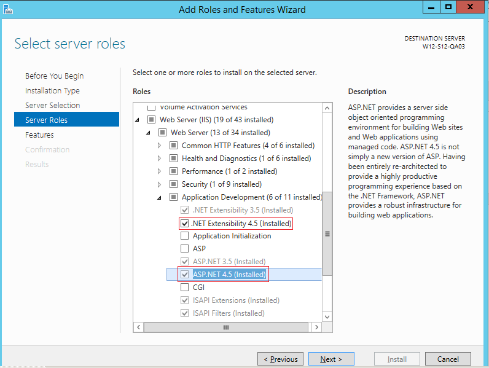Click the roles list scroll down arrow

click(x=327, y=317)
